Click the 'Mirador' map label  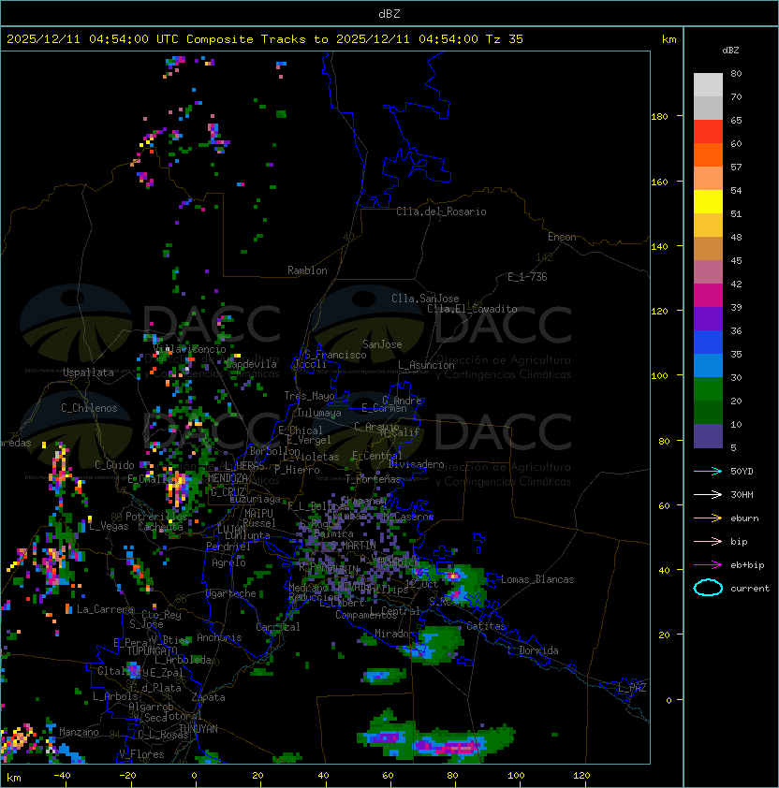pyautogui.click(x=395, y=634)
